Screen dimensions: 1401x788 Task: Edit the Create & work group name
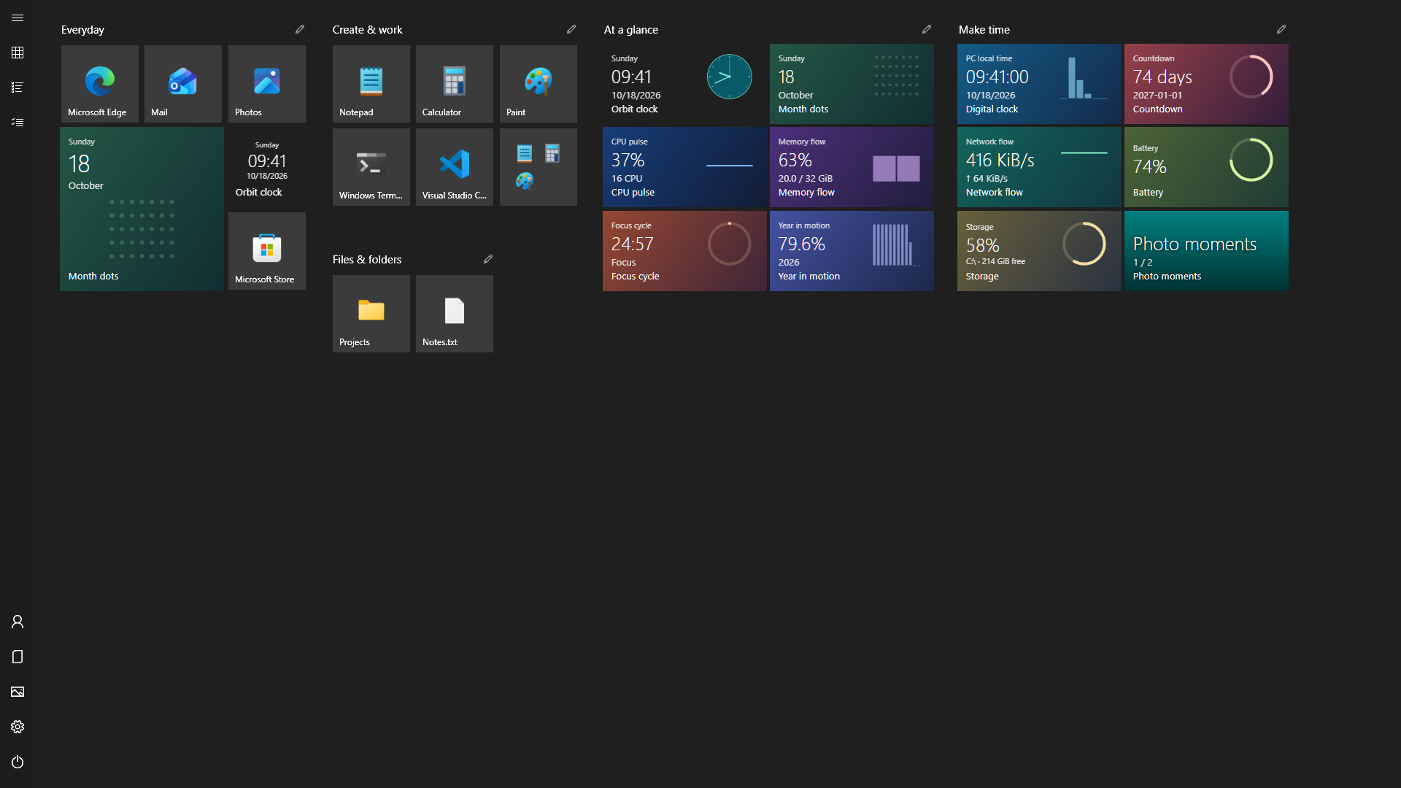tap(571, 29)
